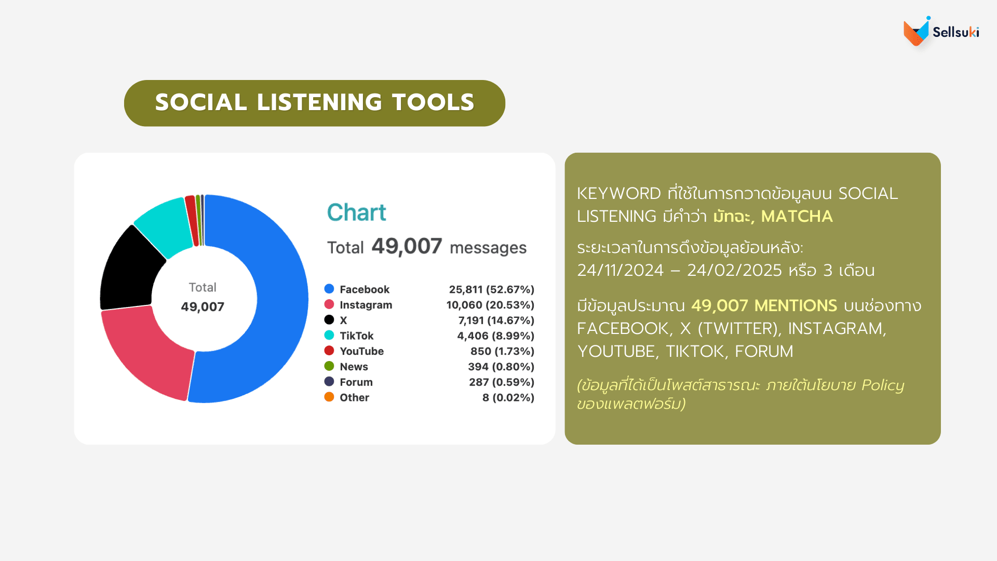Click the Instagram count 10,060 (20.53%)

(x=490, y=305)
